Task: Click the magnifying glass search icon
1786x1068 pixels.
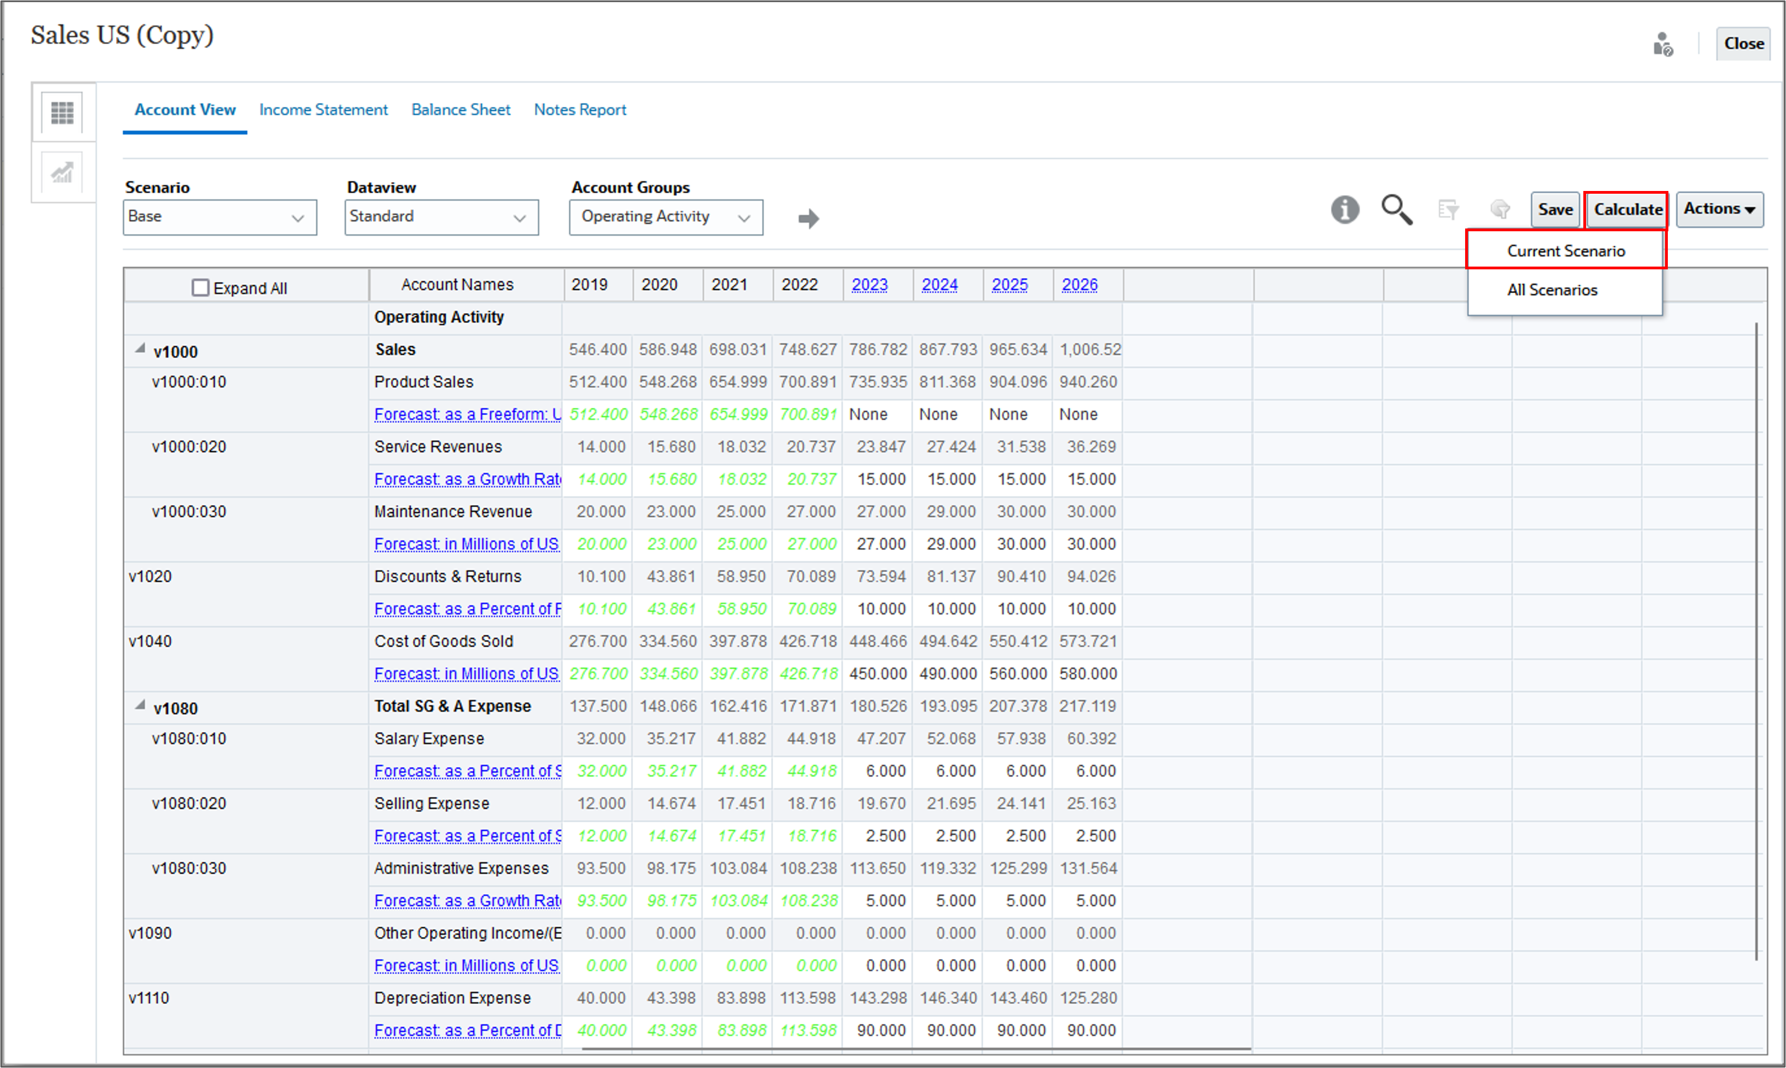Action: (1397, 210)
